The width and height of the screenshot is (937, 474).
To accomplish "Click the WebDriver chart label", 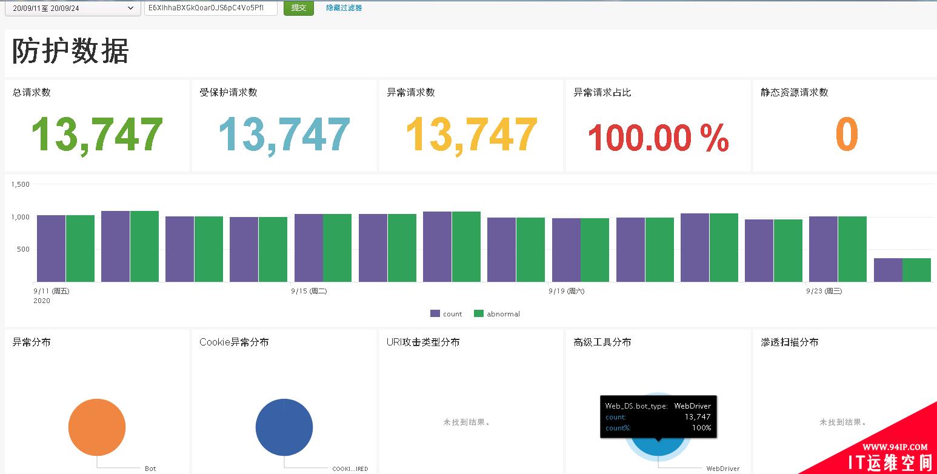I will point(723,469).
